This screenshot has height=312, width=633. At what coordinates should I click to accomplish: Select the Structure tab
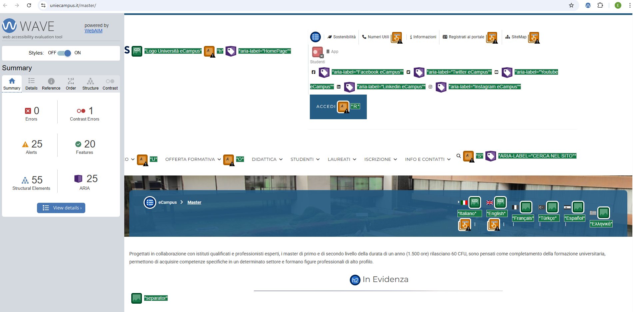click(90, 84)
